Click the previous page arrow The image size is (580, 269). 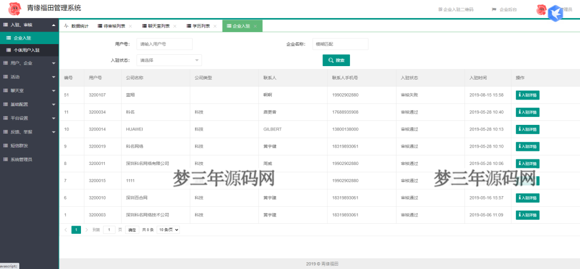[x=66, y=230]
